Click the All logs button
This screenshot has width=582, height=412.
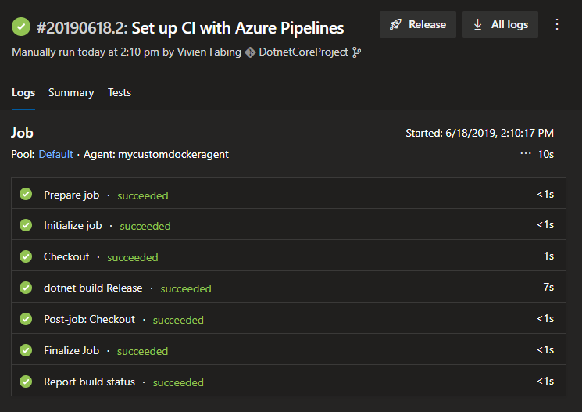[500, 24]
